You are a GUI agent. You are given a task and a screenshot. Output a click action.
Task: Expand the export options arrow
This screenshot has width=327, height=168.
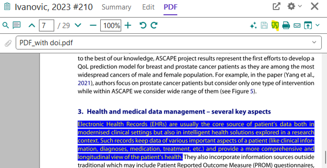[x=317, y=25]
